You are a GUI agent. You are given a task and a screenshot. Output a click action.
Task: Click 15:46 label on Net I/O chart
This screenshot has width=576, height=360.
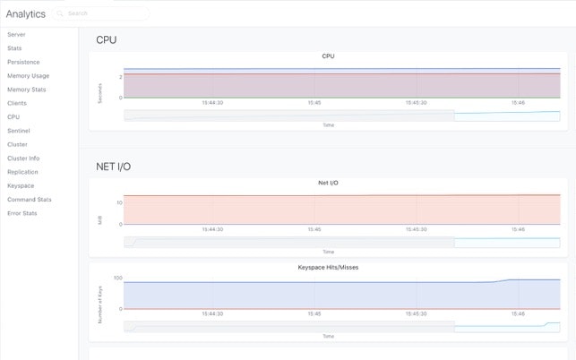point(518,229)
